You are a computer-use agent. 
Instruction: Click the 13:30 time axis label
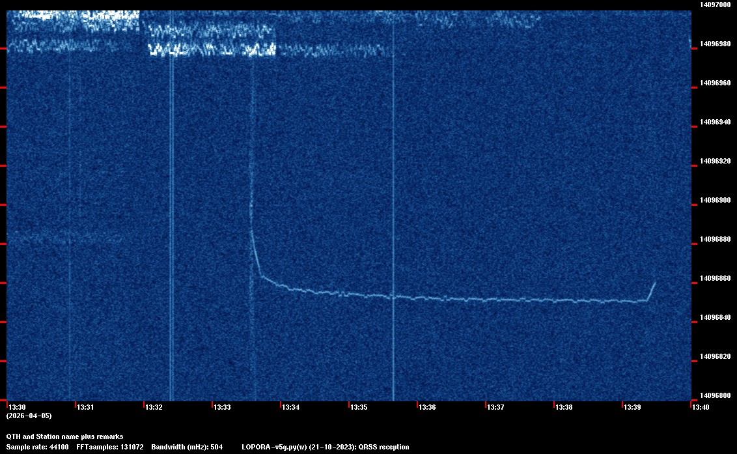point(17,407)
